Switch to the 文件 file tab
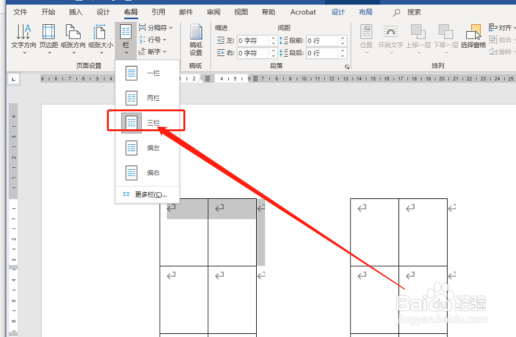516x337 pixels. (x=20, y=12)
